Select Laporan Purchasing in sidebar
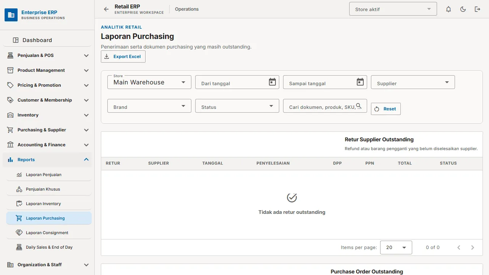The image size is (489, 275). tap(49, 218)
